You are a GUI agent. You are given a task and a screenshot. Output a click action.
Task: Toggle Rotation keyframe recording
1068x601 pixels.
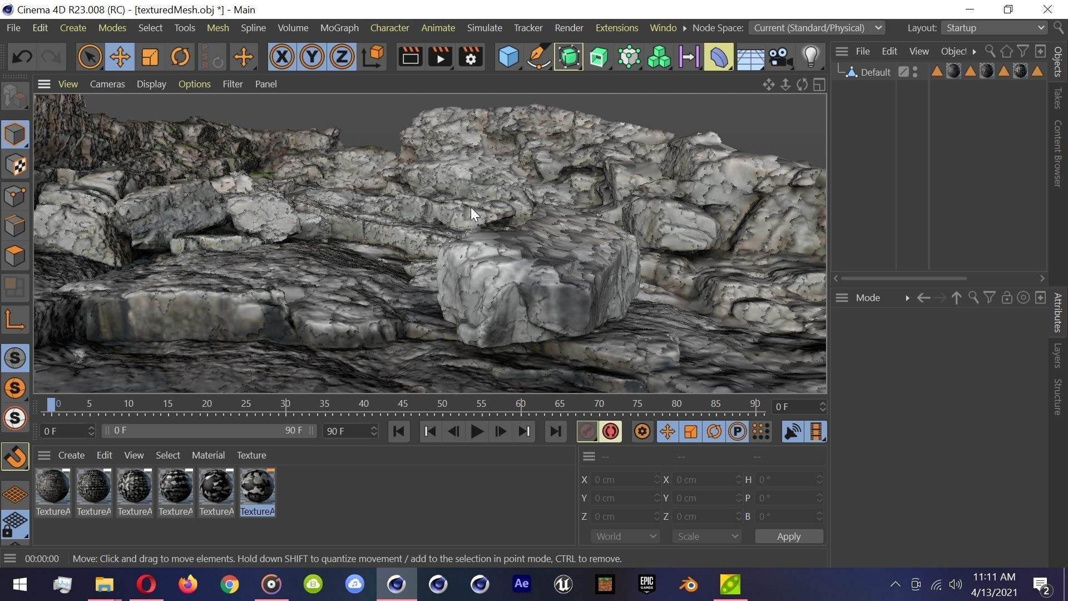tap(714, 432)
